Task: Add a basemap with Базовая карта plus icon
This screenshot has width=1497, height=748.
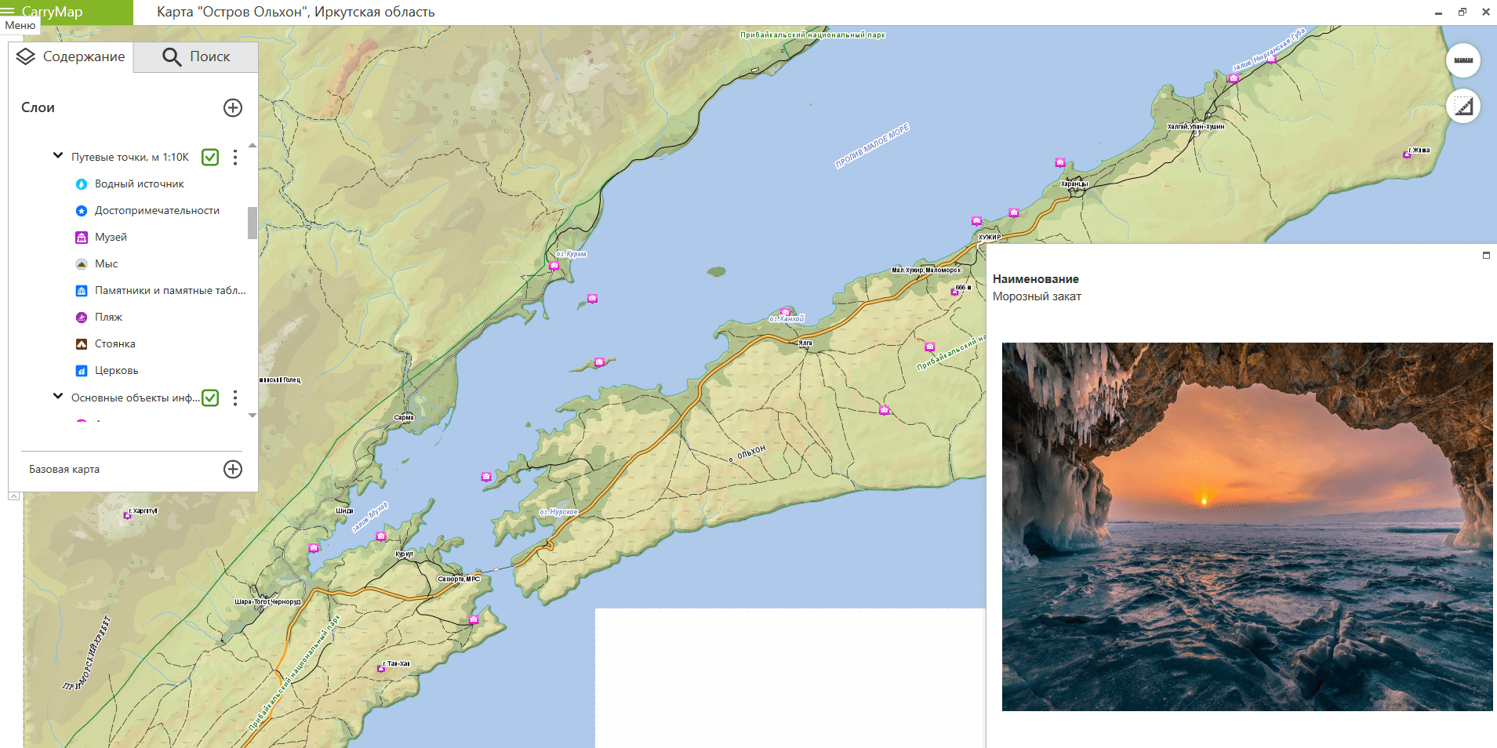Action: (x=233, y=469)
